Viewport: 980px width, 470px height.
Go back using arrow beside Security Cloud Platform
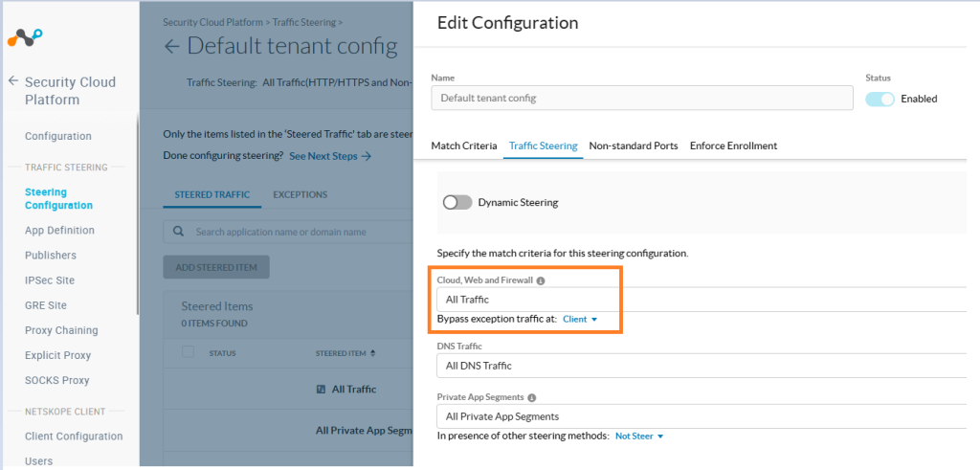pyautogui.click(x=13, y=81)
